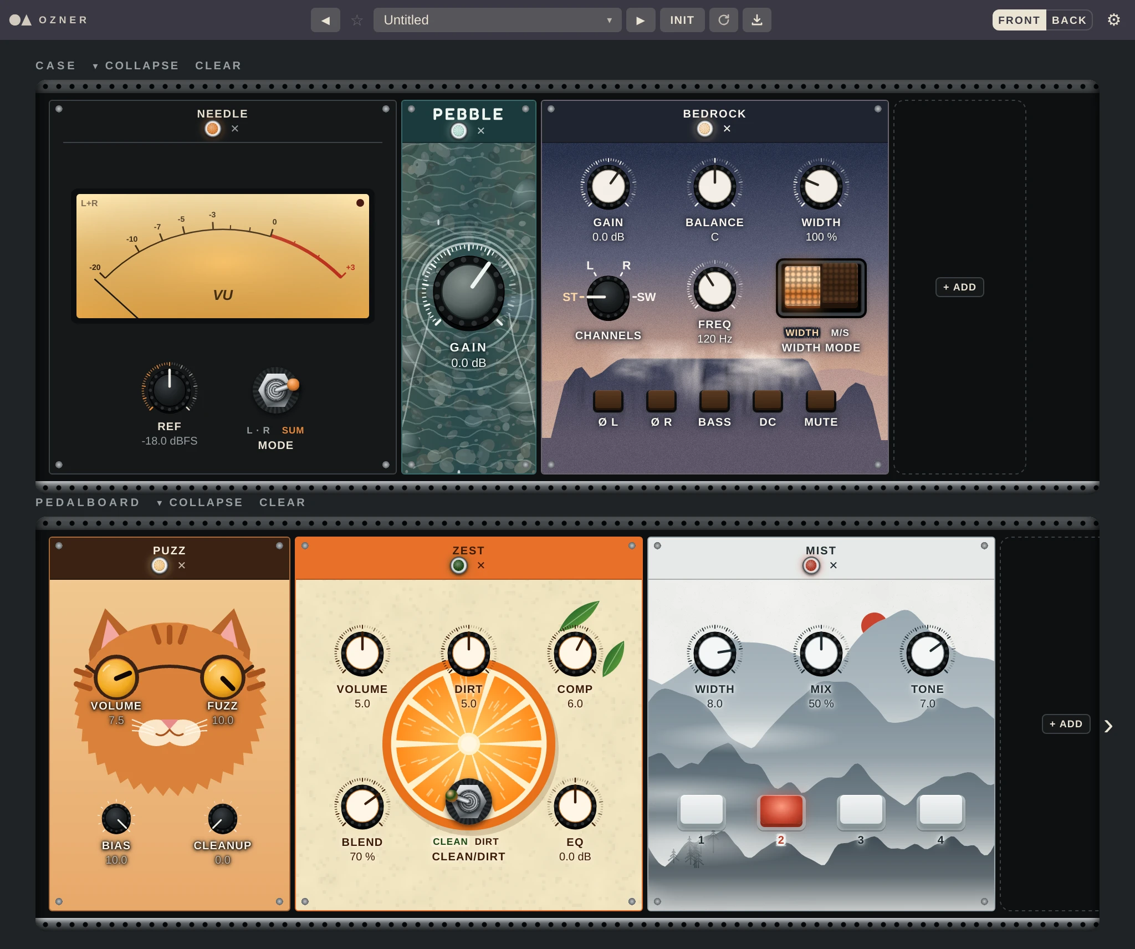
Task: Toggle the Puzz bypass light
Action: coord(160,565)
